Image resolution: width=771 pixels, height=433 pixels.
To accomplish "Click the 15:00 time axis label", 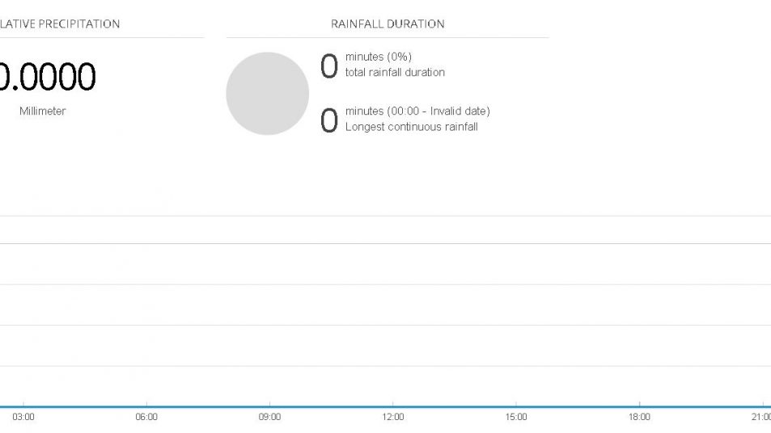I will click(516, 417).
